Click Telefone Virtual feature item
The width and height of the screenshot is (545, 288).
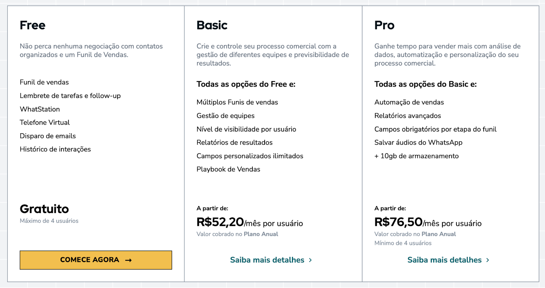click(45, 122)
